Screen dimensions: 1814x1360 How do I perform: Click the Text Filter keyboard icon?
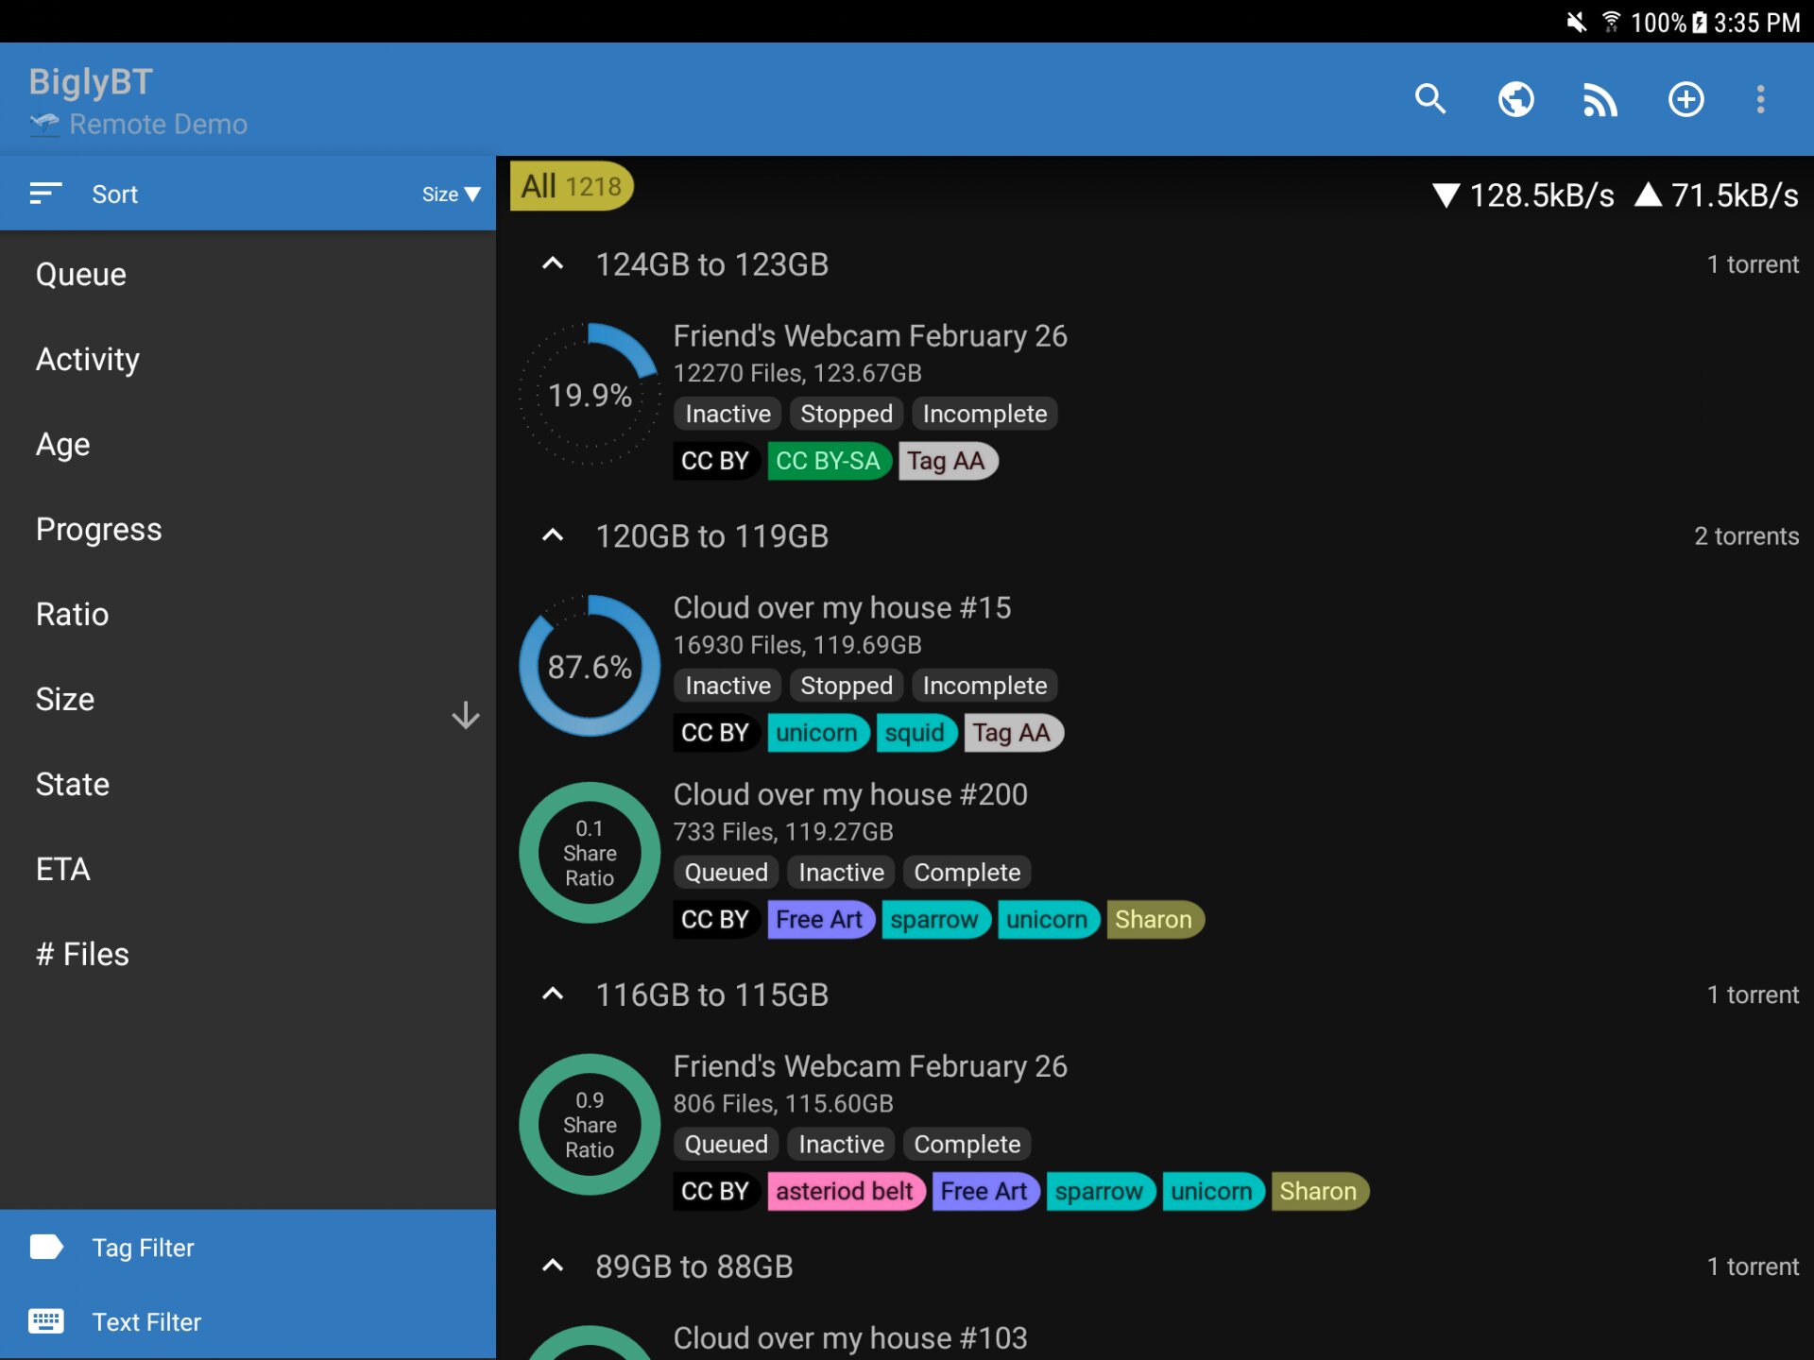click(x=46, y=1321)
